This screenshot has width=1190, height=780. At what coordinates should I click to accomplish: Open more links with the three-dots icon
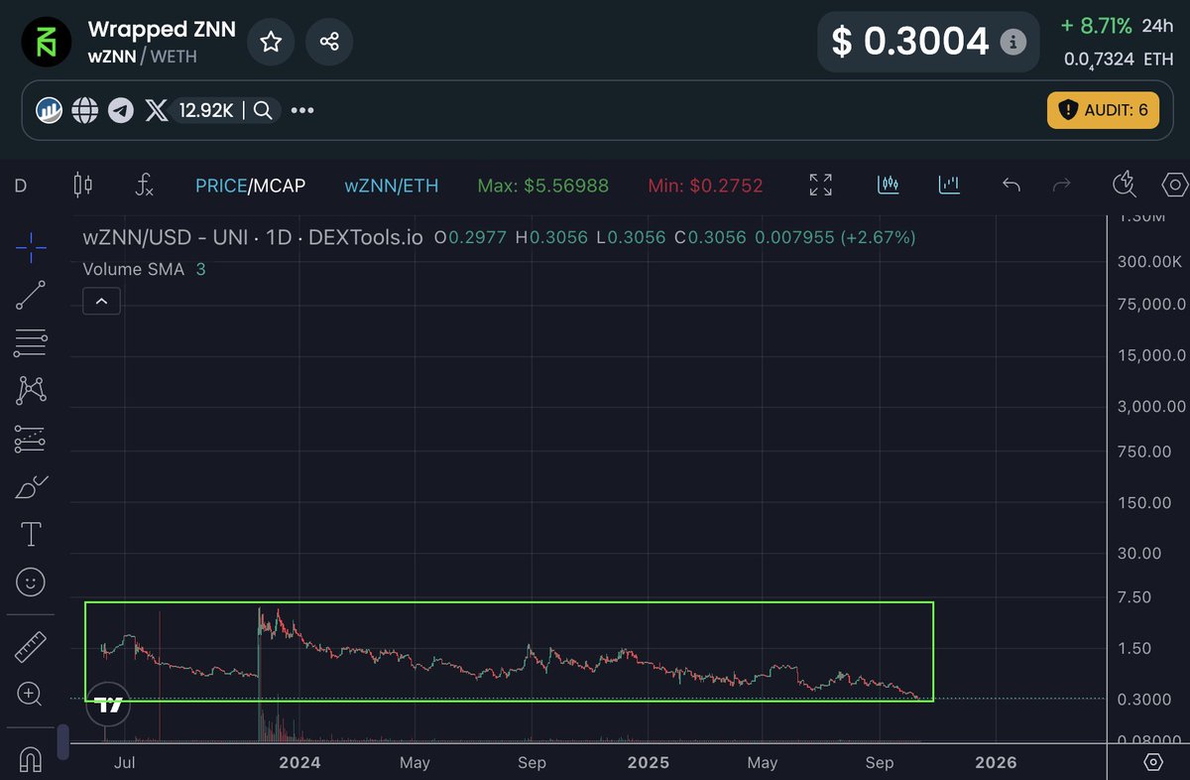click(302, 110)
